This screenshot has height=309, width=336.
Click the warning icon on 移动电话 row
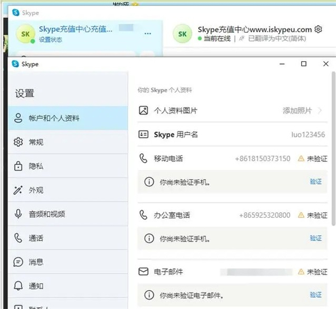coord(301,159)
